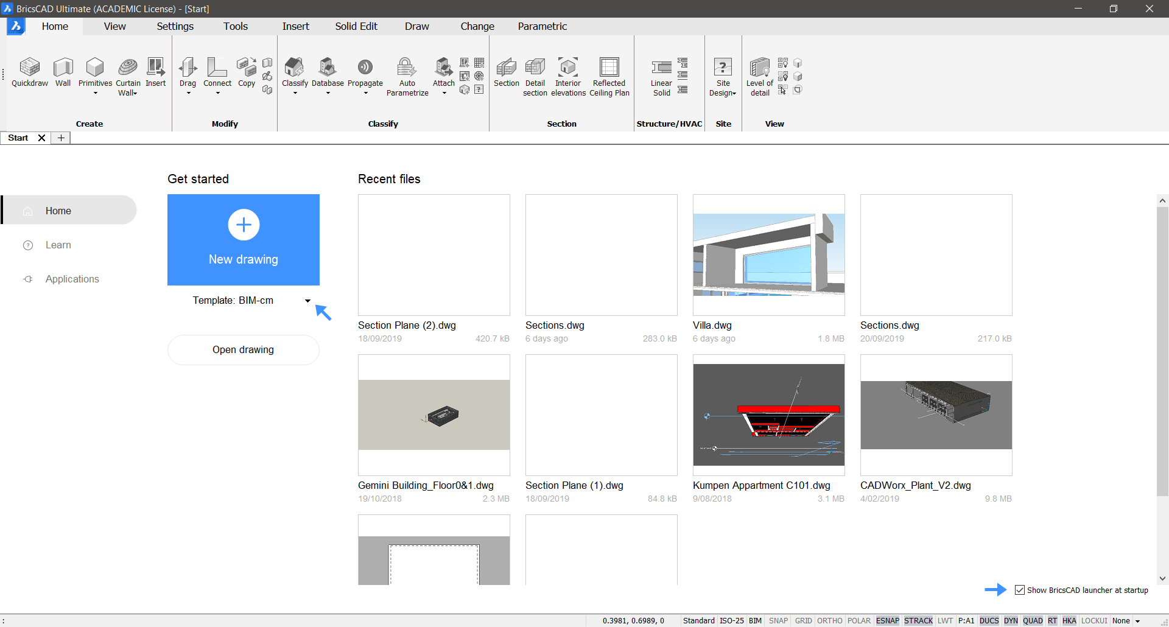Switch to the View ribbon tab
This screenshot has width=1169, height=627.
(114, 26)
